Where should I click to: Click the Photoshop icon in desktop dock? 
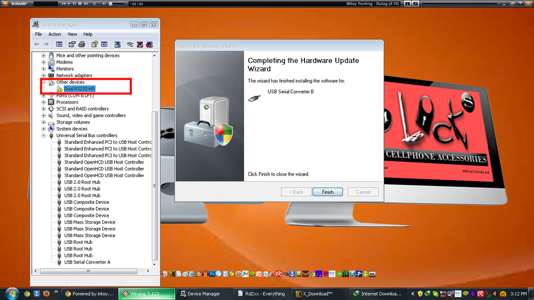(212, 274)
